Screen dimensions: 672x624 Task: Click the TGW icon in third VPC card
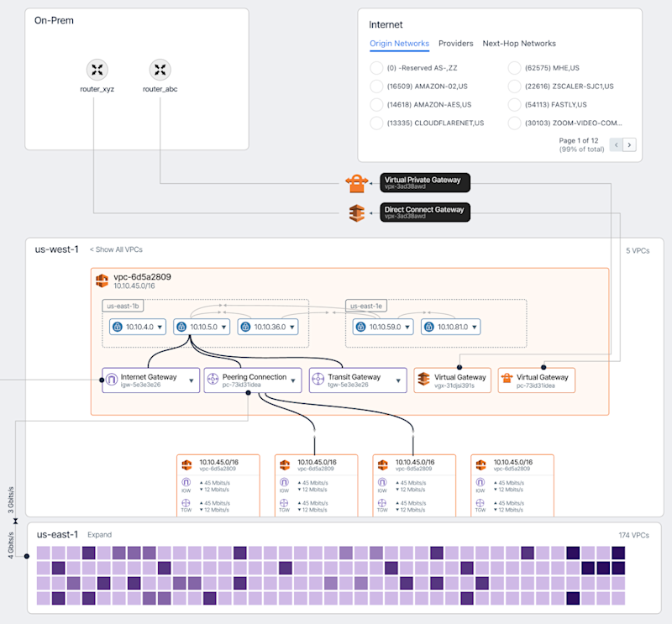click(382, 503)
